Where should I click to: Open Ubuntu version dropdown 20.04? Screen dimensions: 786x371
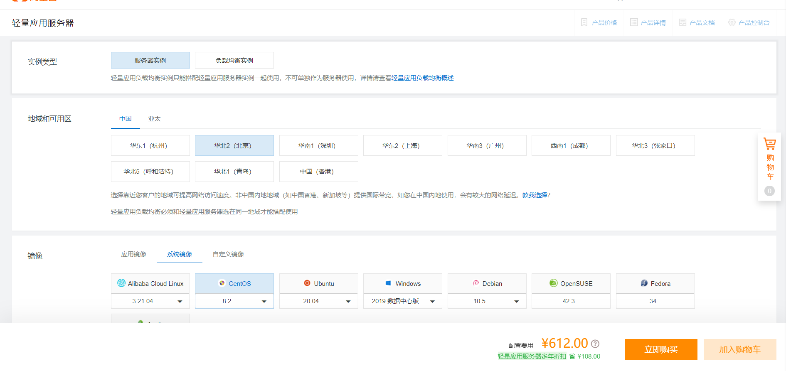pos(319,301)
